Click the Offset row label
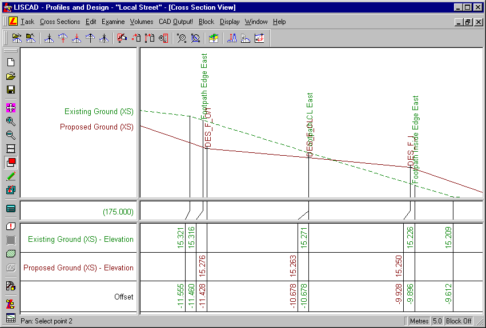 click(x=124, y=297)
